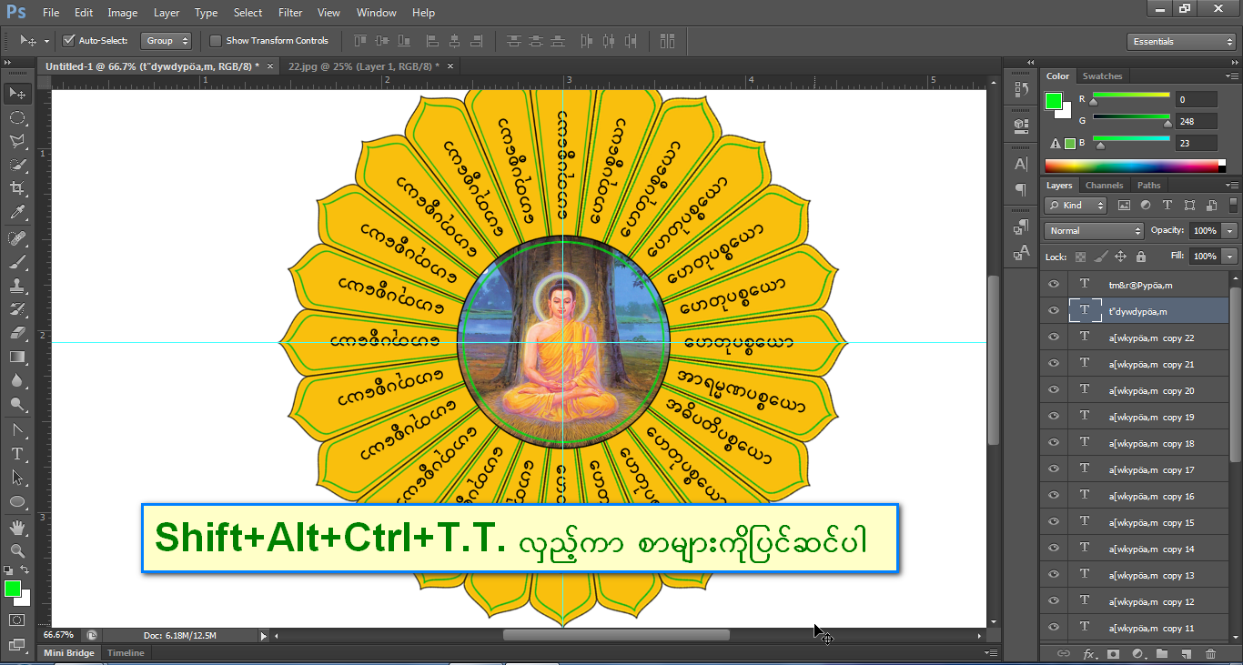Open the Move tool preset picker arrow
The width and height of the screenshot is (1243, 665).
tap(46, 41)
